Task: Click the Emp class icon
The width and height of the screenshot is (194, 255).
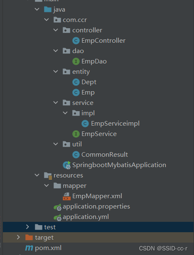Action: (76, 92)
